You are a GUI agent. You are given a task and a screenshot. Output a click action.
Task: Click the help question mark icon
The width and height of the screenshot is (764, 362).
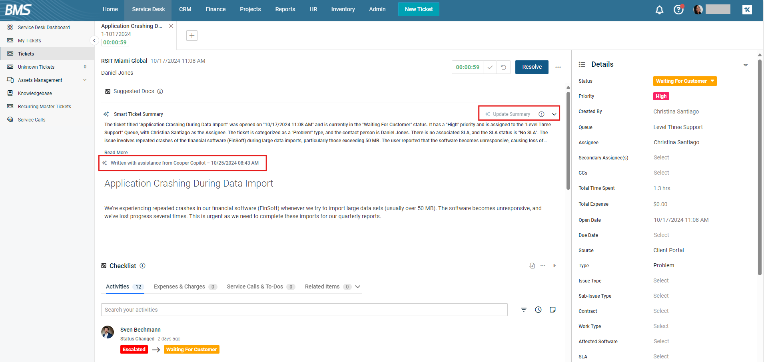point(678,10)
